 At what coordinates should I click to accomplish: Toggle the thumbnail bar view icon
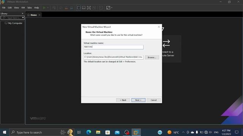coord(84,8)
